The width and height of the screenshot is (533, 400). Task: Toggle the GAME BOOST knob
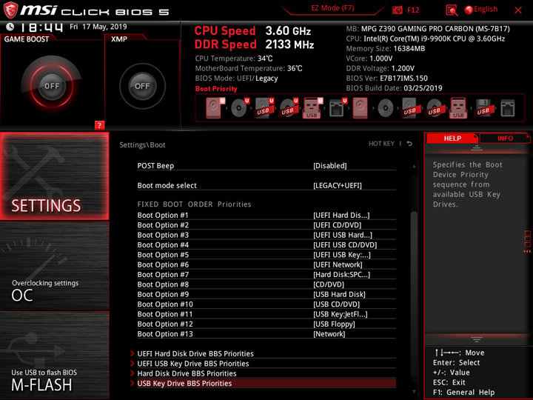coord(52,86)
